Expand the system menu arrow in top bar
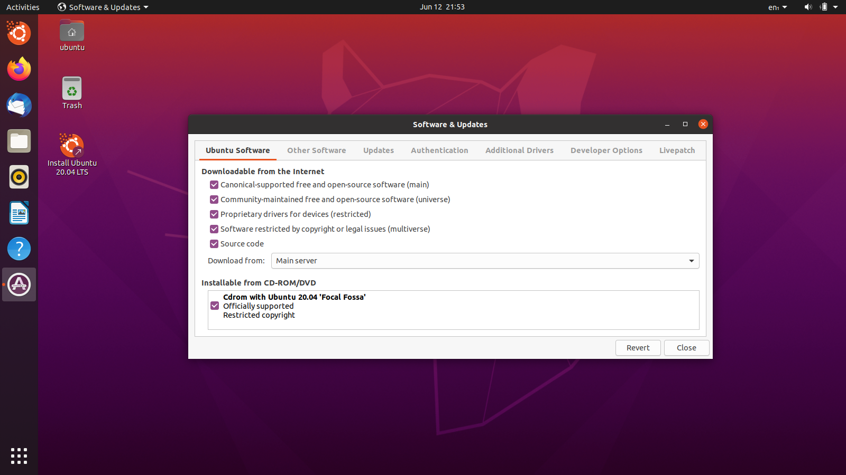Viewport: 846px width, 475px height. (835, 7)
